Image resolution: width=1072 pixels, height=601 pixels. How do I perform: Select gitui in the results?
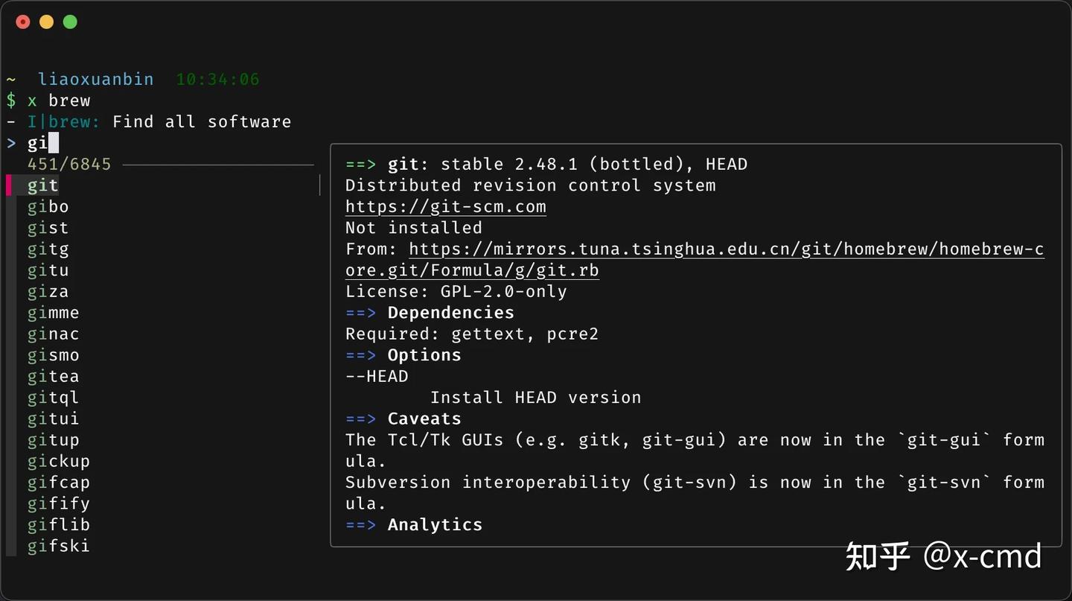pyautogui.click(x=54, y=419)
